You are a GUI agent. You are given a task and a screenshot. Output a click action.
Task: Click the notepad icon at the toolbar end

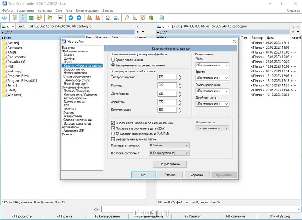point(162,18)
